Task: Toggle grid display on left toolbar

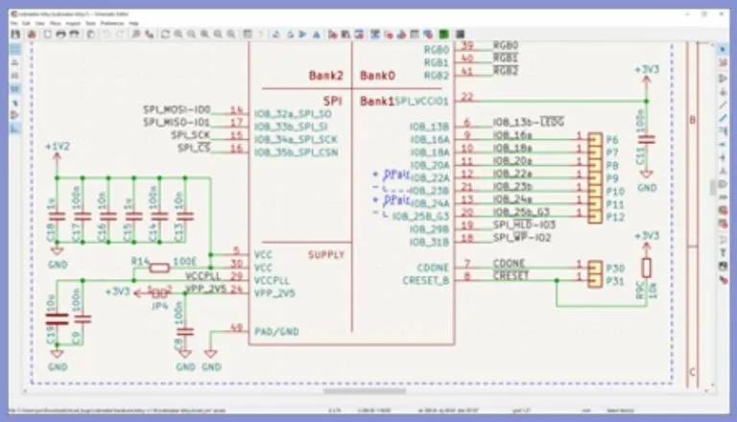Action: [15, 49]
